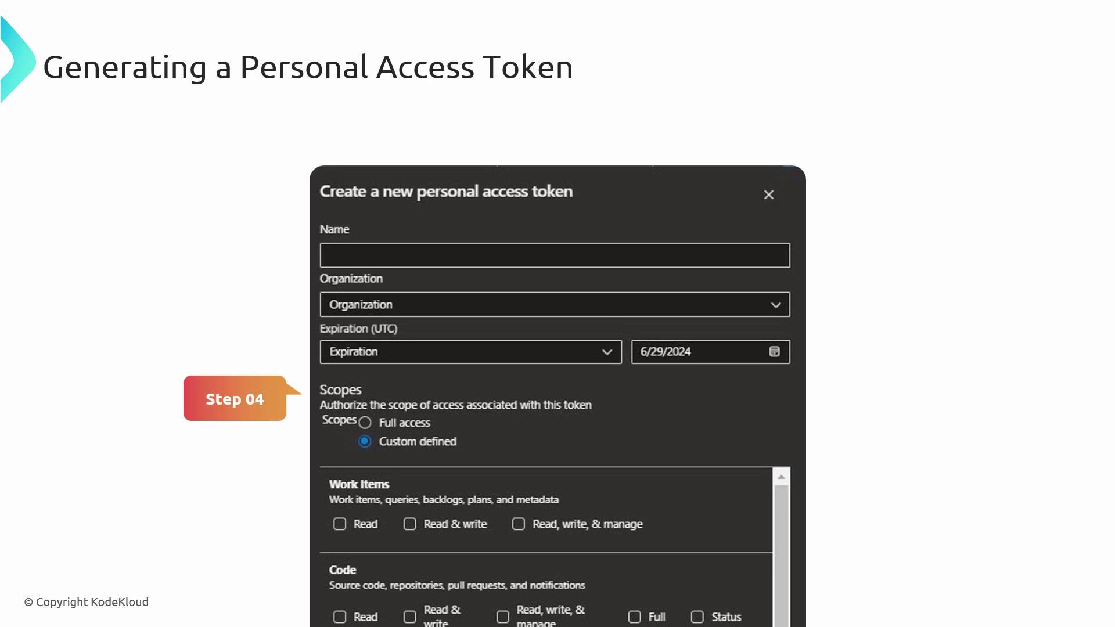This screenshot has height=627, width=1115.
Task: Focus the token Name text field
Action: (555, 255)
